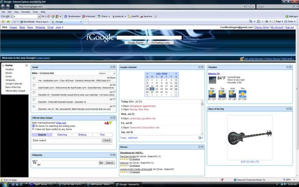Click the I'm Feeling Lucky button
This screenshot has height=187, width=299.
[160, 43]
